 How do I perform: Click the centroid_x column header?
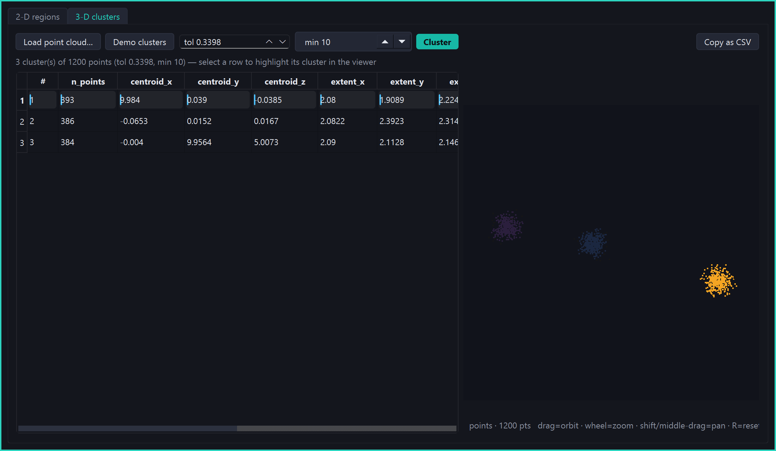[x=151, y=81]
